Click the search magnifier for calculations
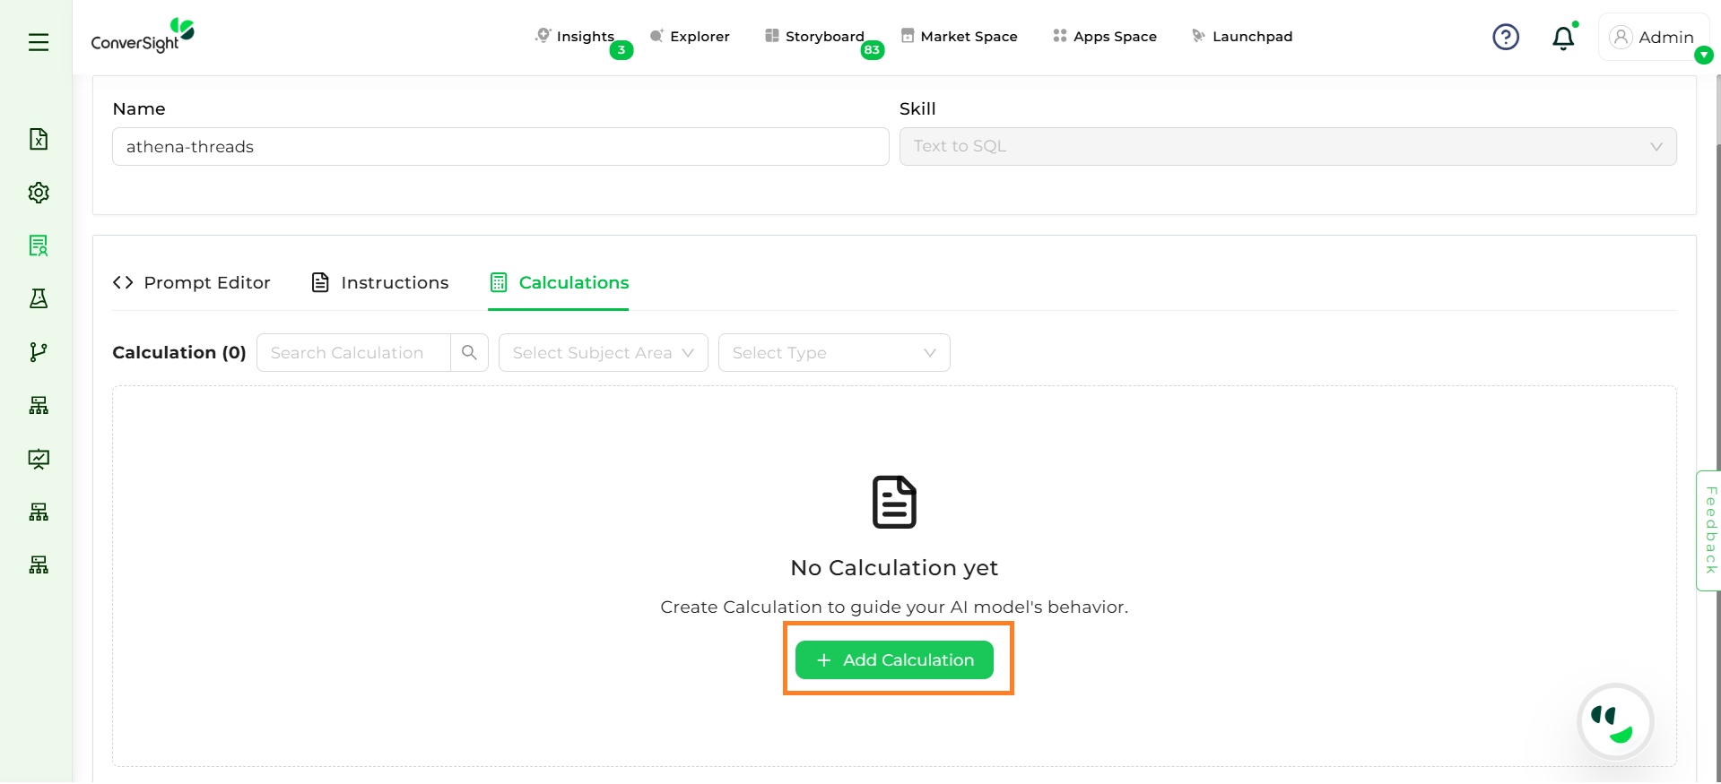Viewport: 1721px width, 784px height. [469, 353]
